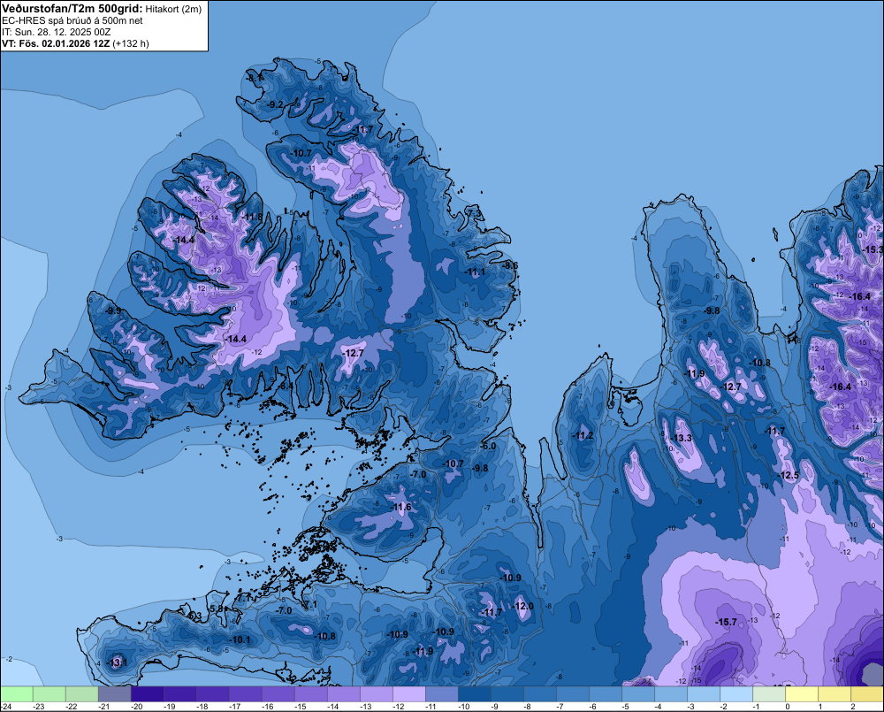
Task: Click the -23 legend color swatch
Action: (x=49, y=693)
